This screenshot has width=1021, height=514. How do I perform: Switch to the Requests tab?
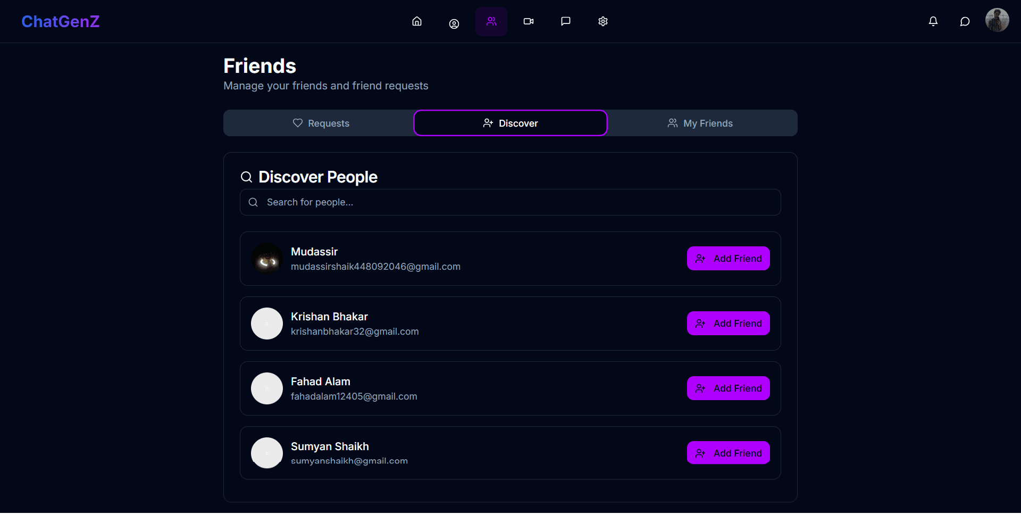click(321, 123)
